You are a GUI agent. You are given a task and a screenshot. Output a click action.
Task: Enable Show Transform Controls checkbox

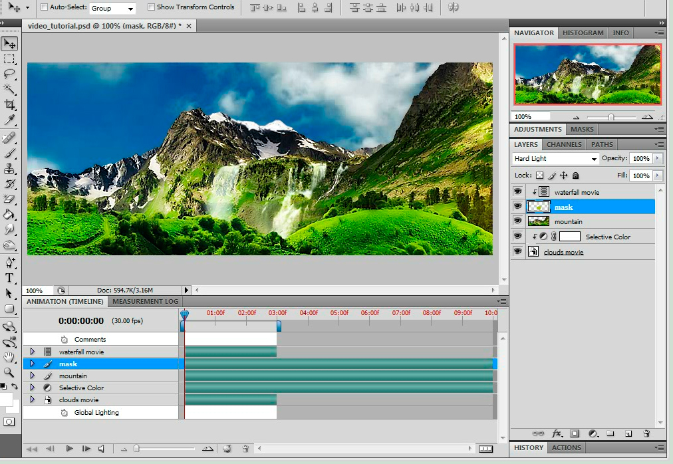click(x=151, y=7)
